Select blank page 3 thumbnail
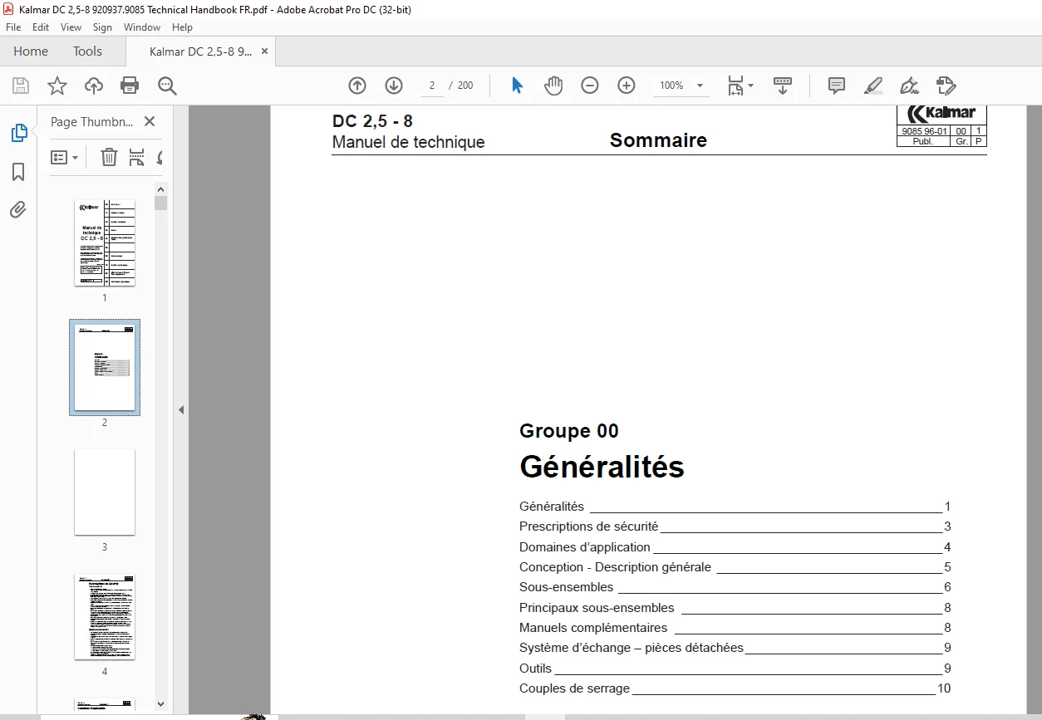Viewport: 1042px width, 720px height. [x=105, y=492]
